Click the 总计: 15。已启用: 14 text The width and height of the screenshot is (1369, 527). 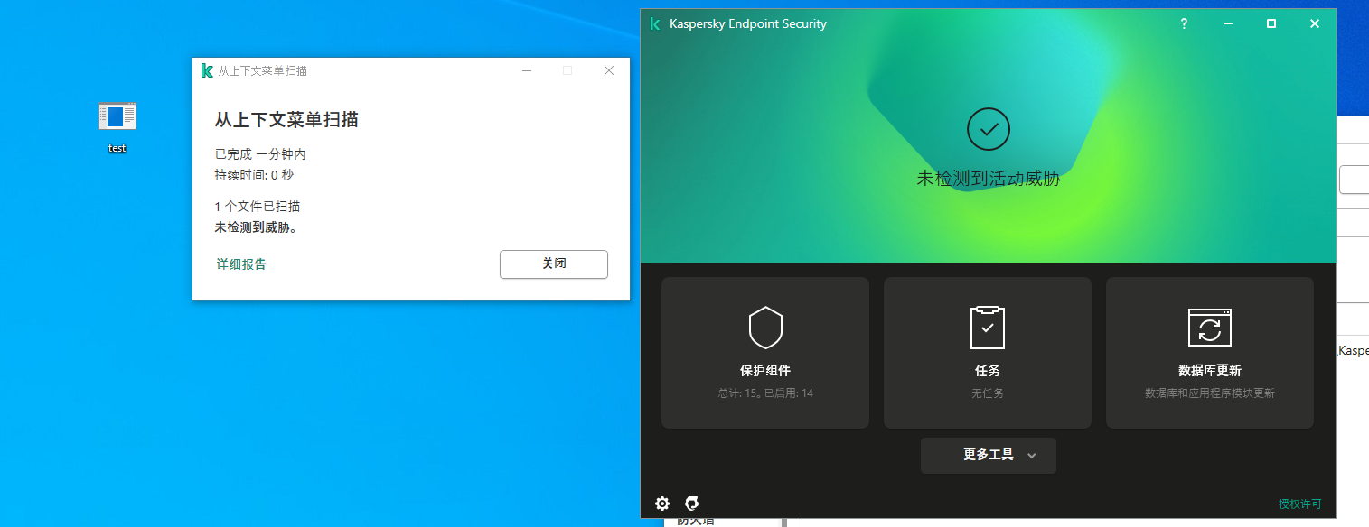point(765,393)
